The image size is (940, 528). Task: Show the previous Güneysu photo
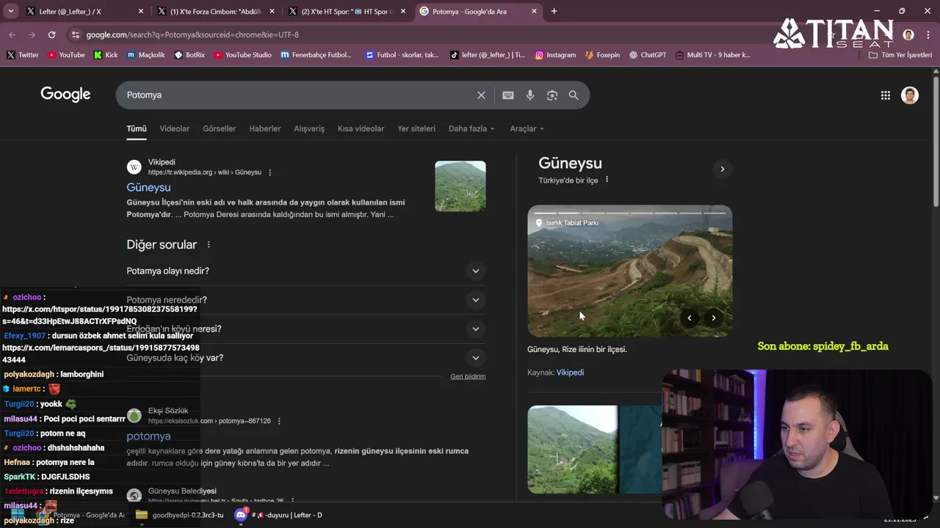pos(689,318)
